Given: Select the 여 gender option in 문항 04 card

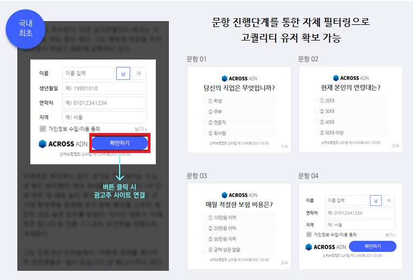Looking at the screenshot, I should pos(389,201).
